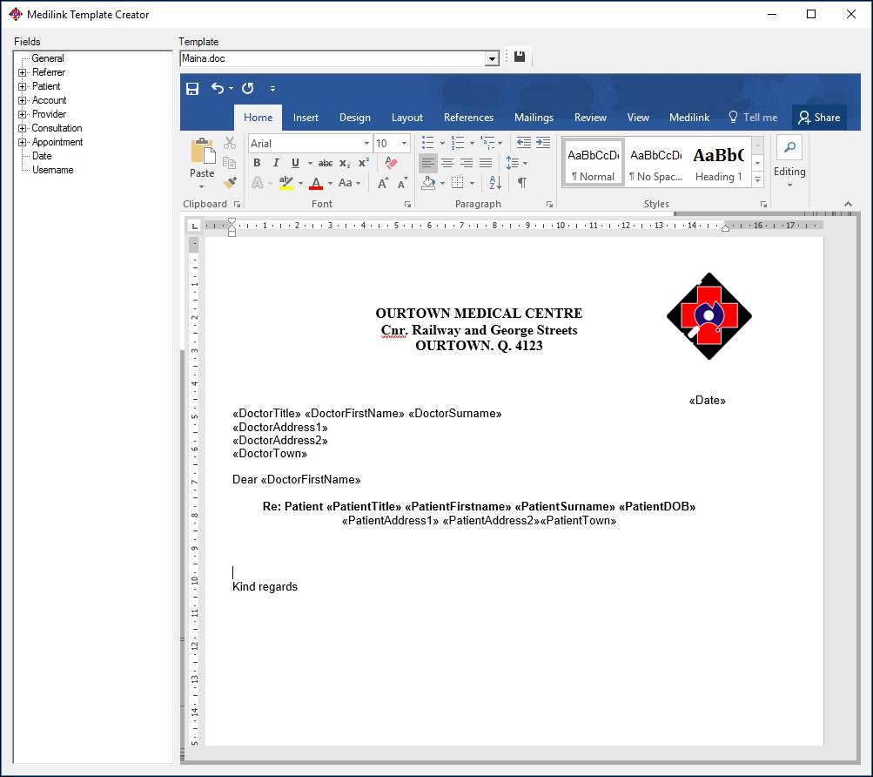Viewport: 873px width, 777px height.
Task: Switch to the References tab
Action: [x=468, y=118]
